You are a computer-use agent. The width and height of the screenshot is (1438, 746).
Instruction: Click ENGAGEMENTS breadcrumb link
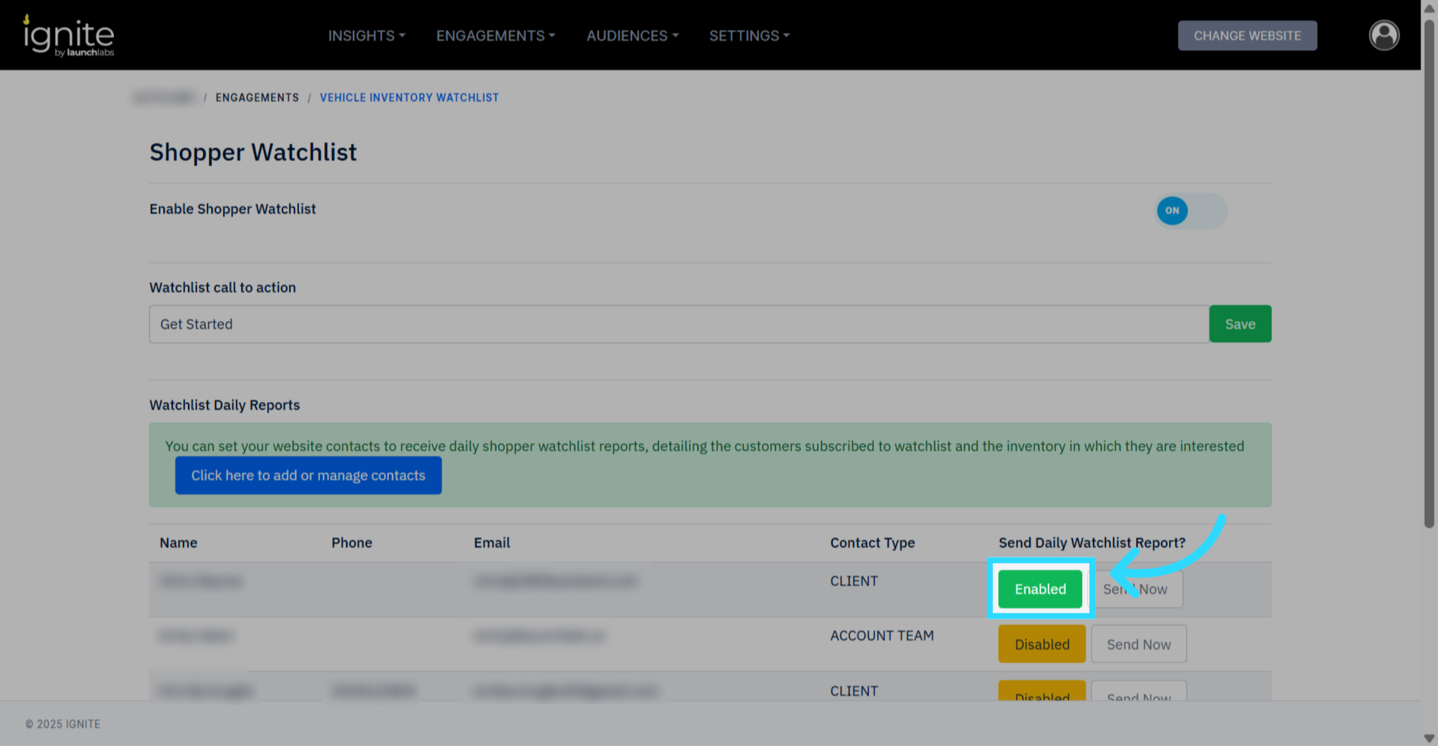[x=257, y=98]
